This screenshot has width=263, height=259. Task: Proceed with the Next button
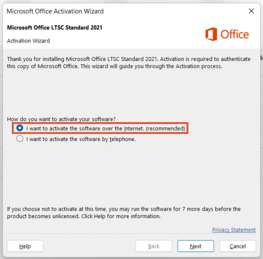(195, 246)
